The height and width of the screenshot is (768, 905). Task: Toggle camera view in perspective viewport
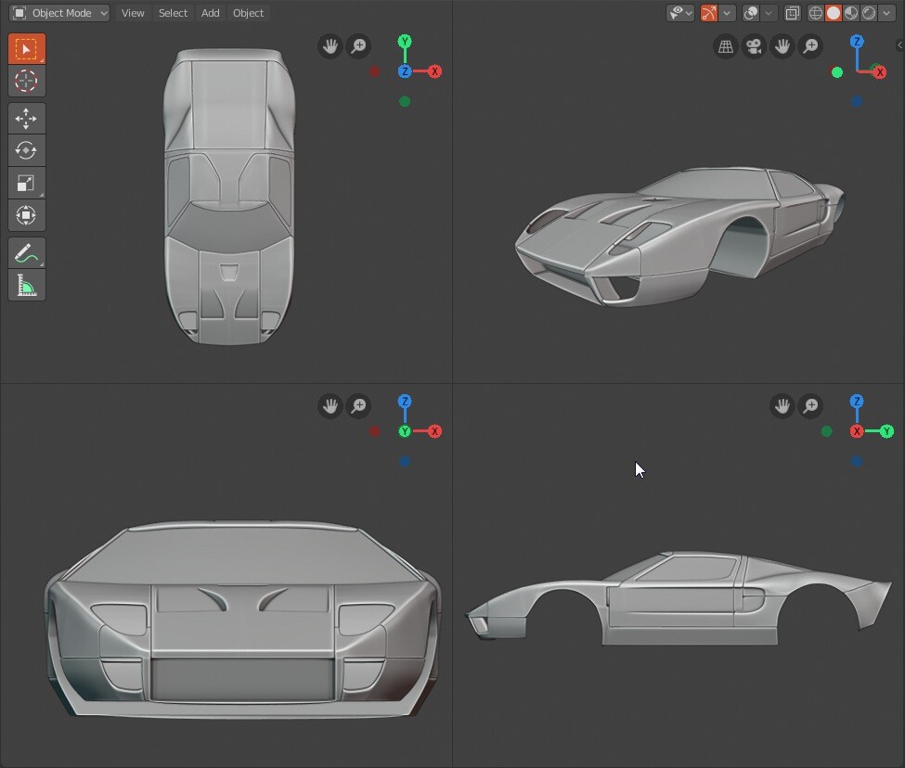tap(754, 46)
